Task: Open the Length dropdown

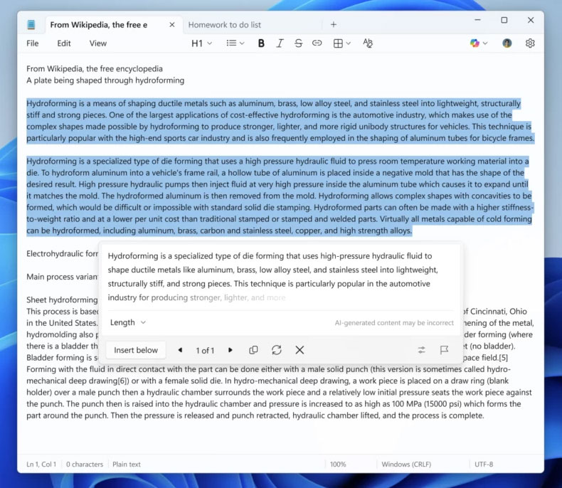Action: 127,322
